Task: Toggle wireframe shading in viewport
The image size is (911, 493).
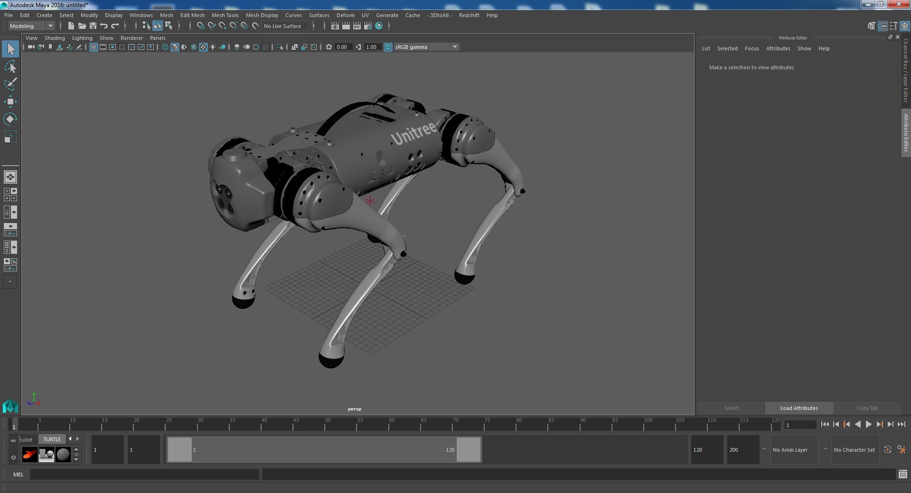Action: point(165,47)
